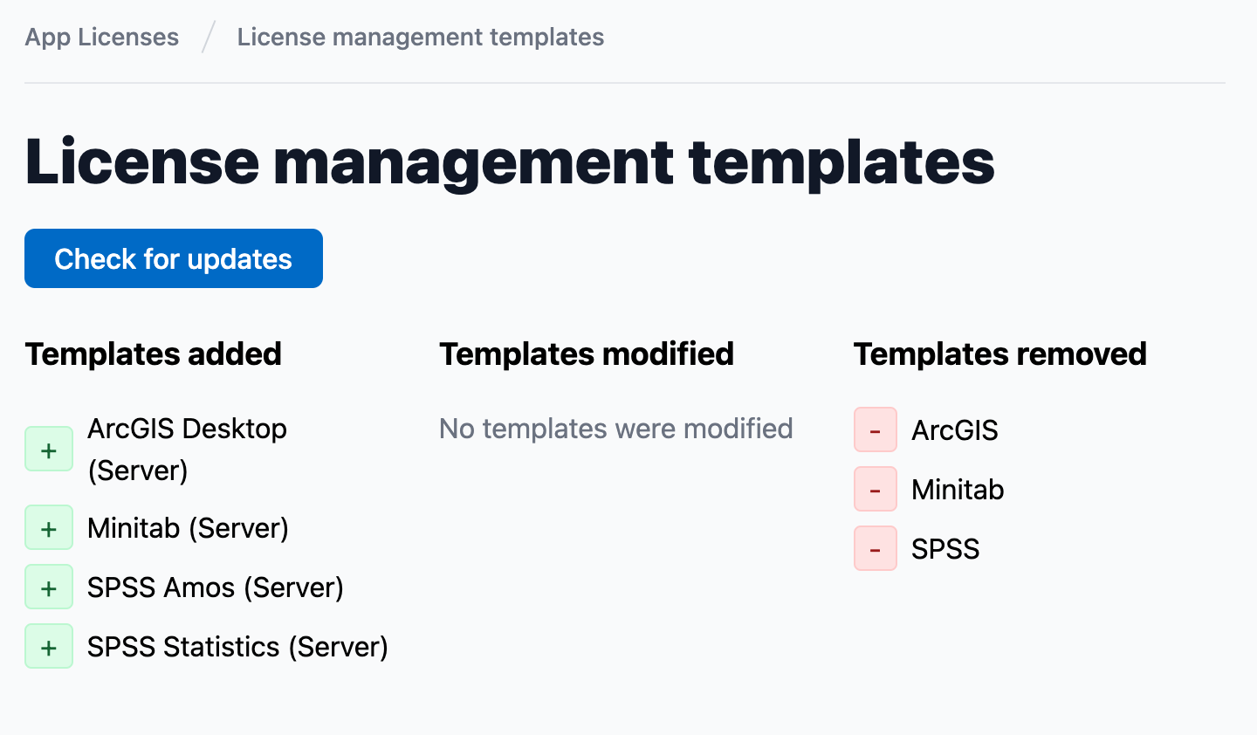Click the minus icon next to Minitab
1257x735 pixels.
876,490
